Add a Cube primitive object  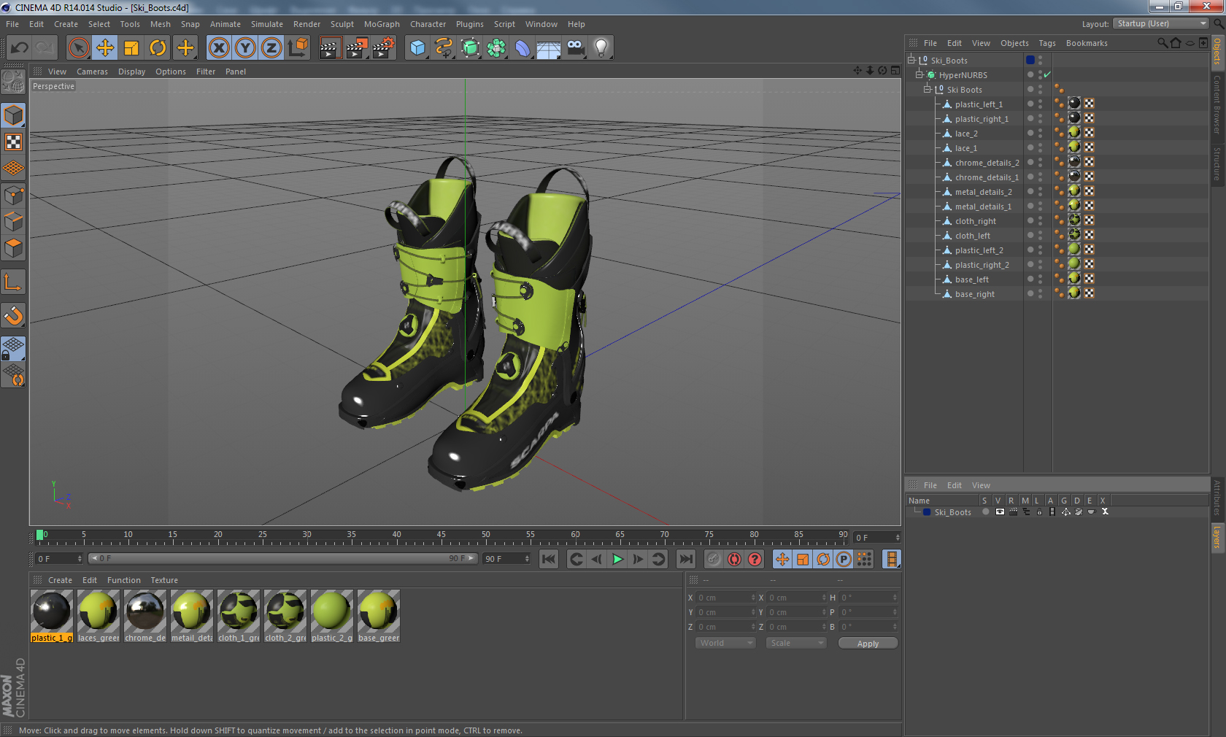417,48
